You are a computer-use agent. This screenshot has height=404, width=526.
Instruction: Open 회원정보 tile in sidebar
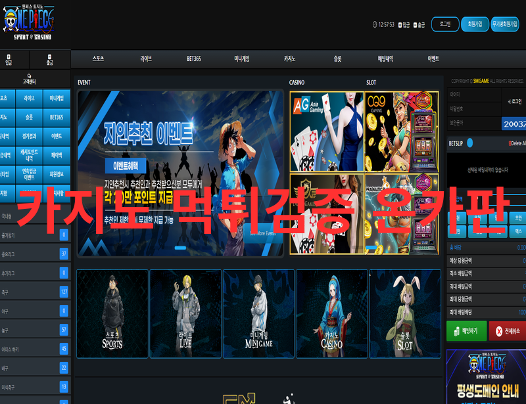coord(57,174)
